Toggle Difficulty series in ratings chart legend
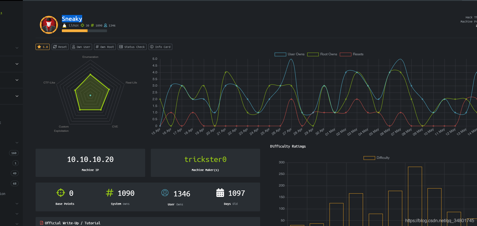The width and height of the screenshot is (477, 226). tap(376, 158)
